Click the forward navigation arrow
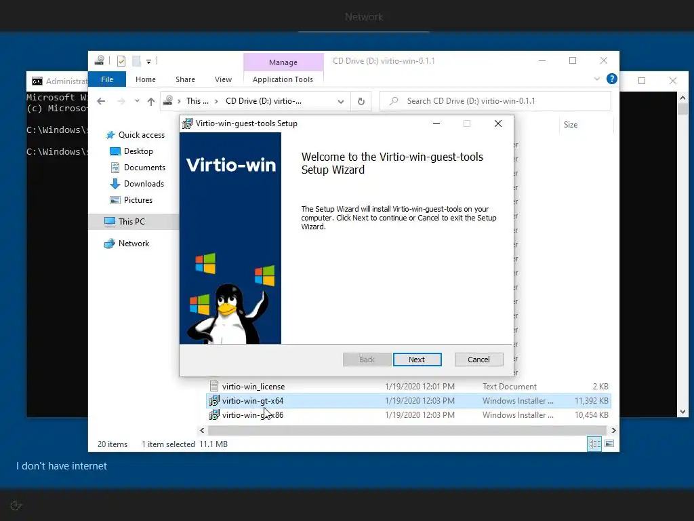Viewport: 694px width, 521px height. click(121, 102)
